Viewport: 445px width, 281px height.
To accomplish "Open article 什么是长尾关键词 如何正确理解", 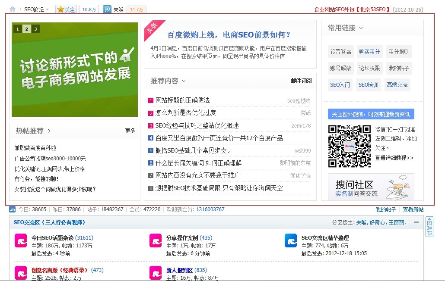I will (198, 163).
